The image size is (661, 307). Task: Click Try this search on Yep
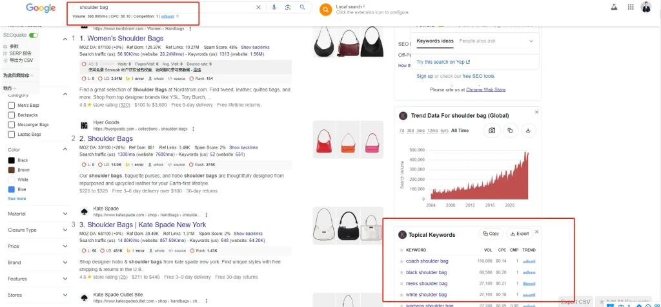[443, 62]
